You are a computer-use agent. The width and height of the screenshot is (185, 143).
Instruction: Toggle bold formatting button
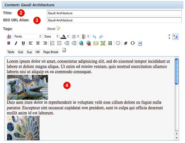9,43
